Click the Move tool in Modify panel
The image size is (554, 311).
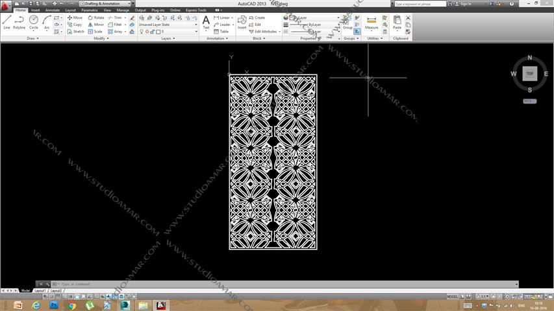click(x=75, y=17)
